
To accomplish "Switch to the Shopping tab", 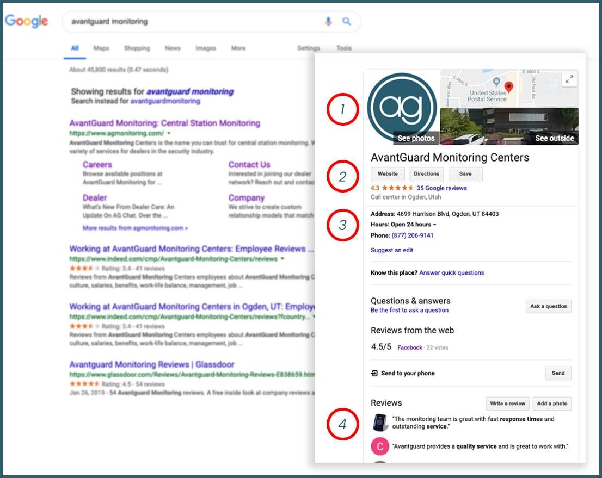I will click(137, 48).
